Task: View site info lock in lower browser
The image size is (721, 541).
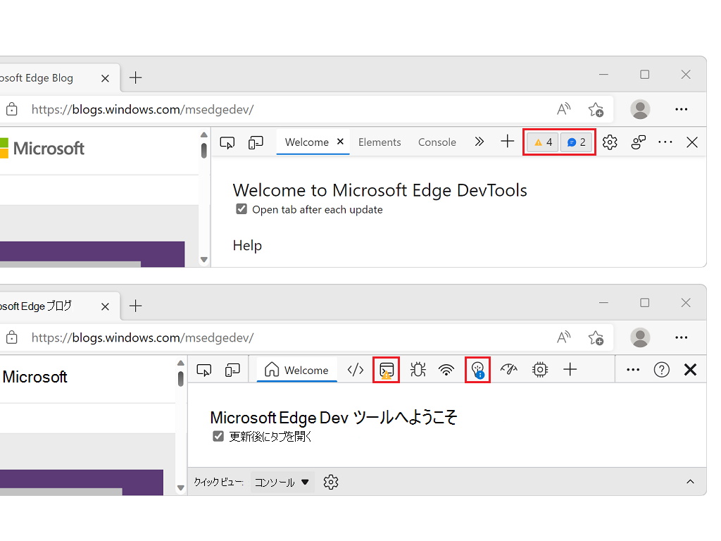Action: [11, 337]
